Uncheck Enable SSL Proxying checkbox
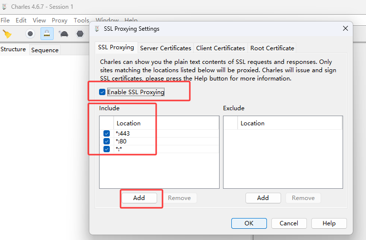 click(102, 92)
